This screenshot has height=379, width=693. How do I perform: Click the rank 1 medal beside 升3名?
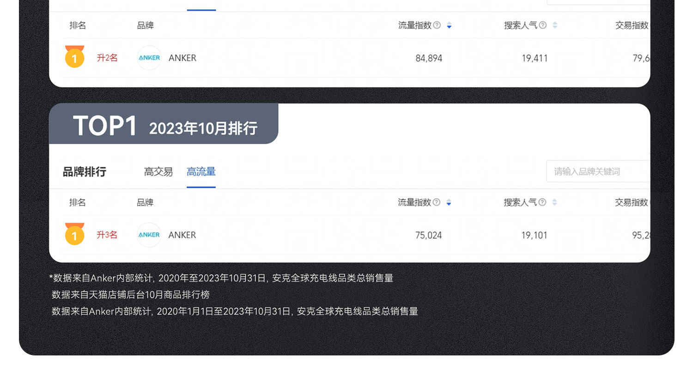tap(74, 234)
